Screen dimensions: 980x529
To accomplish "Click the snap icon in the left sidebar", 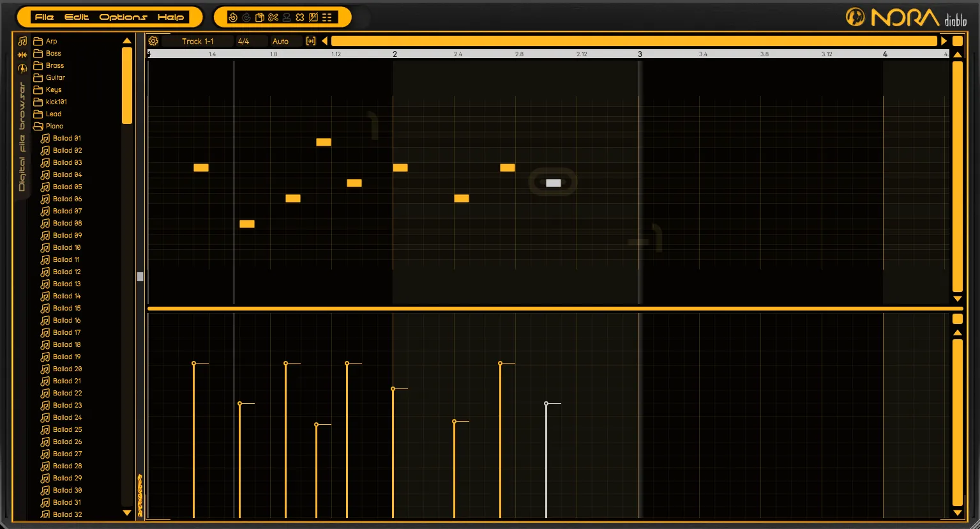I will click(22, 55).
